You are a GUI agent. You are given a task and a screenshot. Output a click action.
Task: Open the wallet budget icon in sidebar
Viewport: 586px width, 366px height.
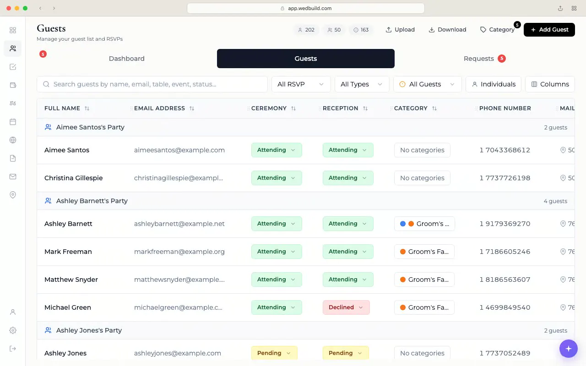[13, 85]
